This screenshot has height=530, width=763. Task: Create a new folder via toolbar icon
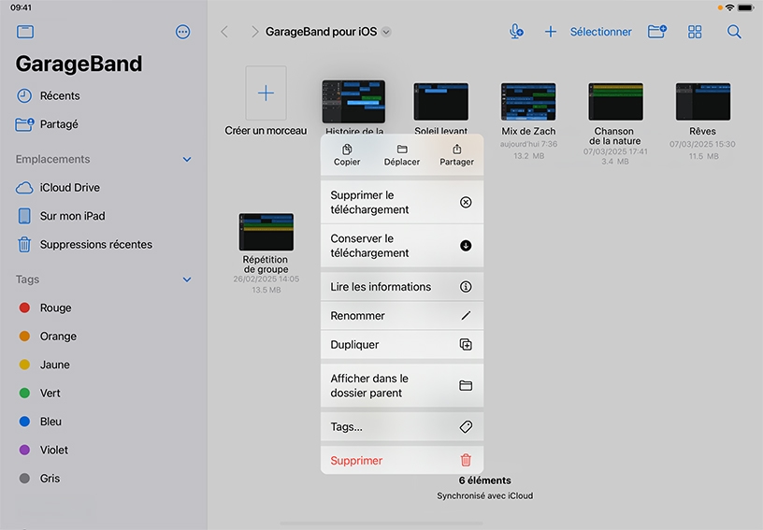[x=657, y=32]
